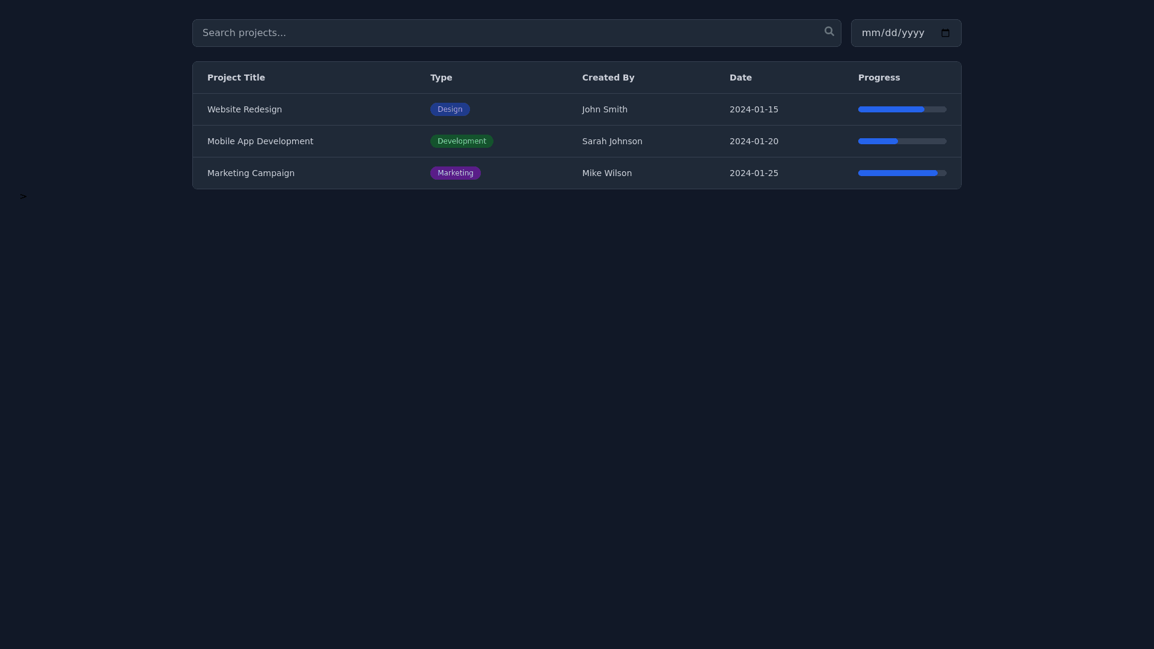Image resolution: width=1154 pixels, height=649 pixels.
Task: Click the search magnifier icon
Action: (x=829, y=31)
